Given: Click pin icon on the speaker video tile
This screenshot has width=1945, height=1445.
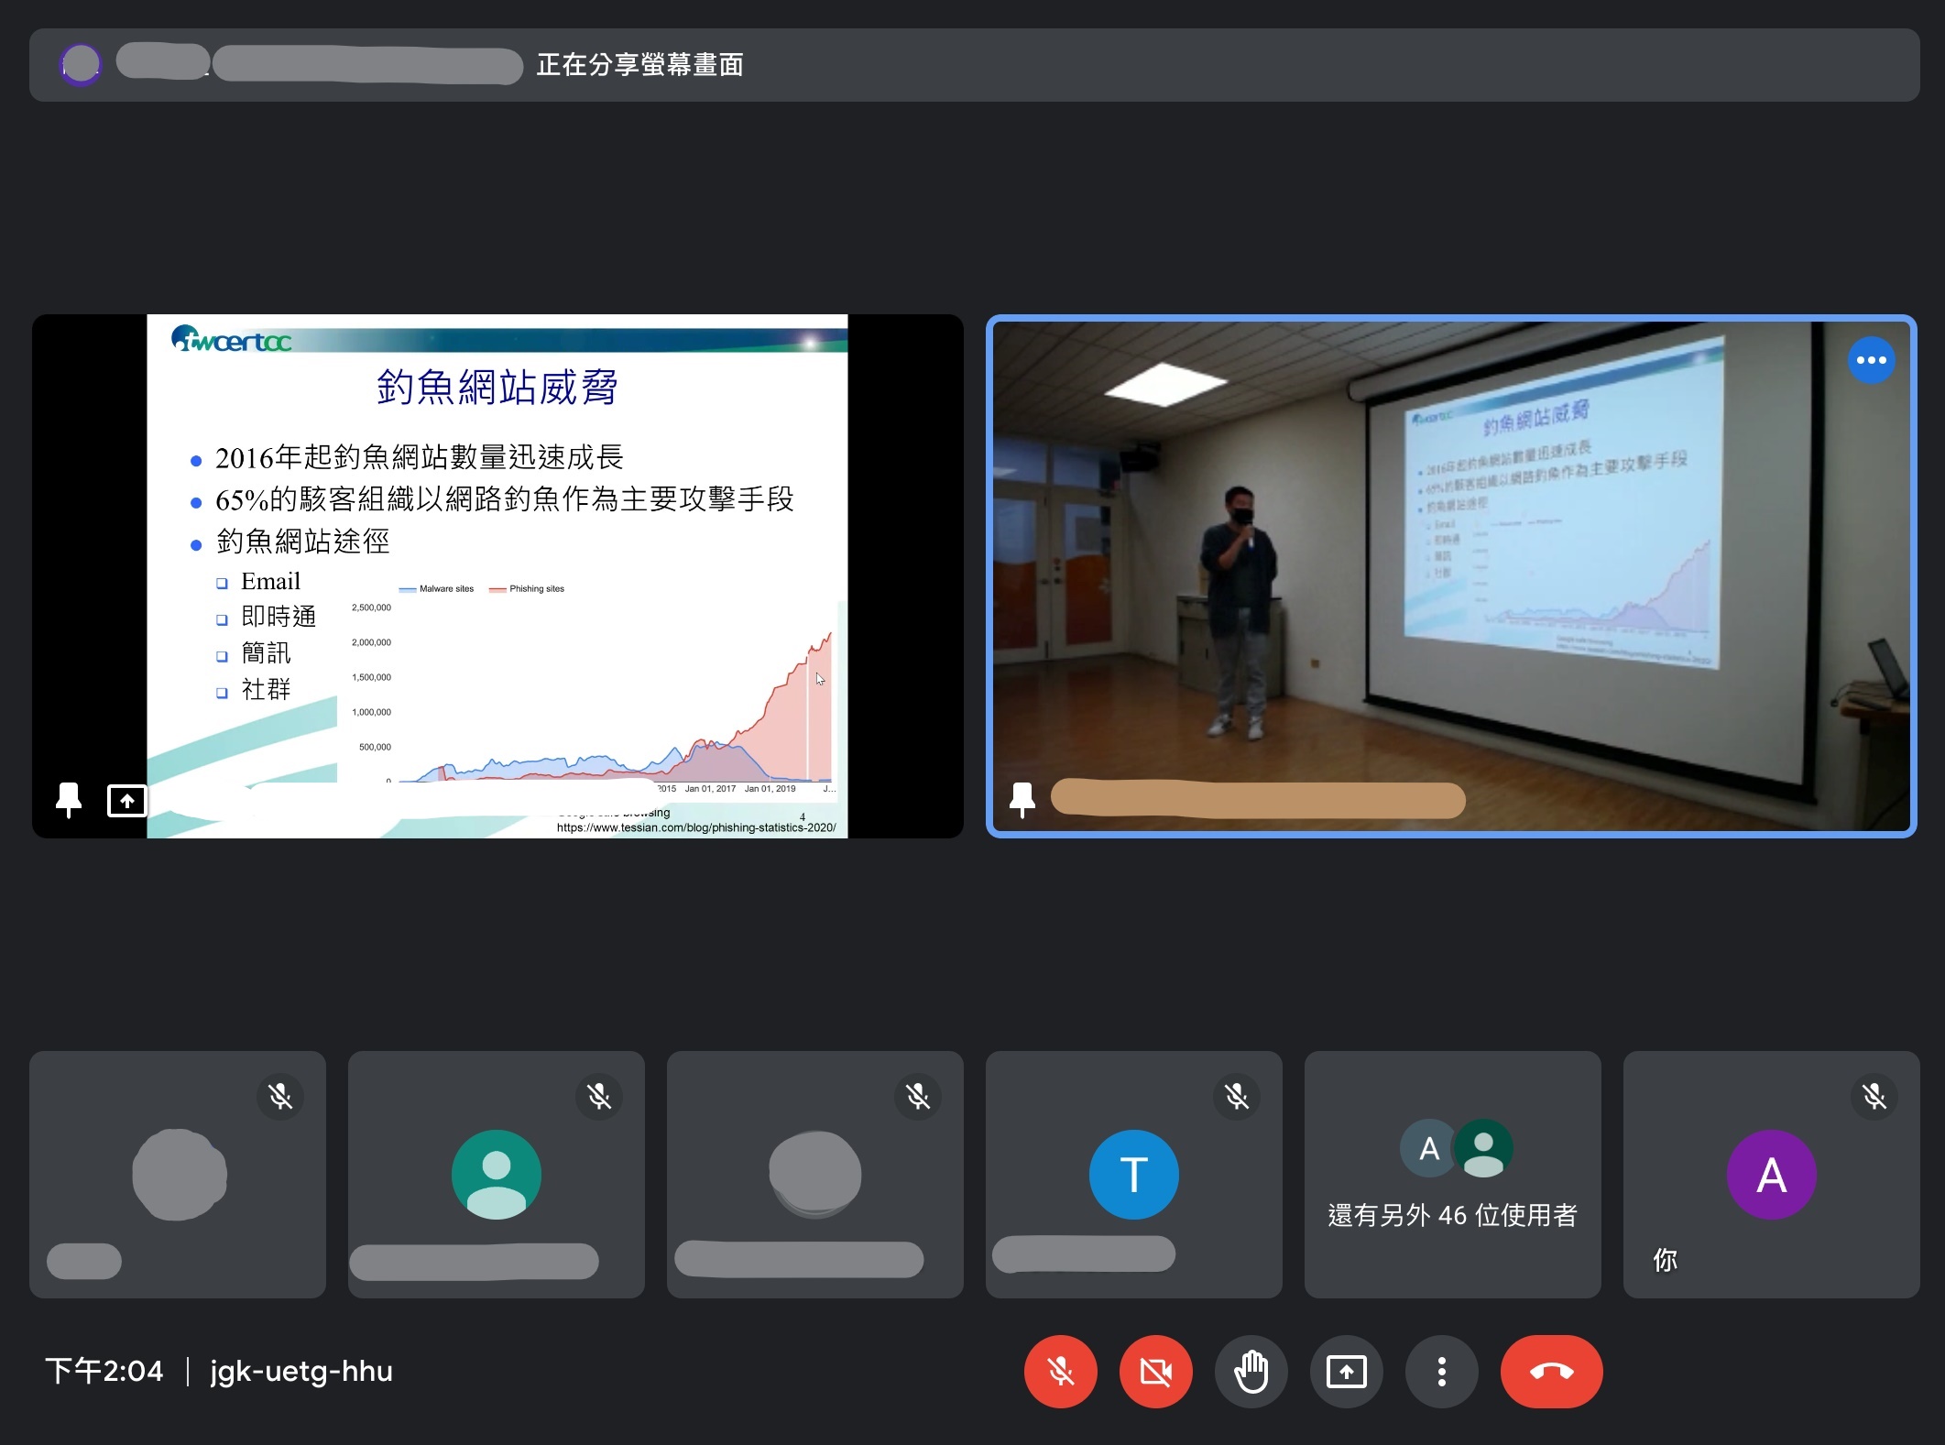Looking at the screenshot, I should 1022,800.
